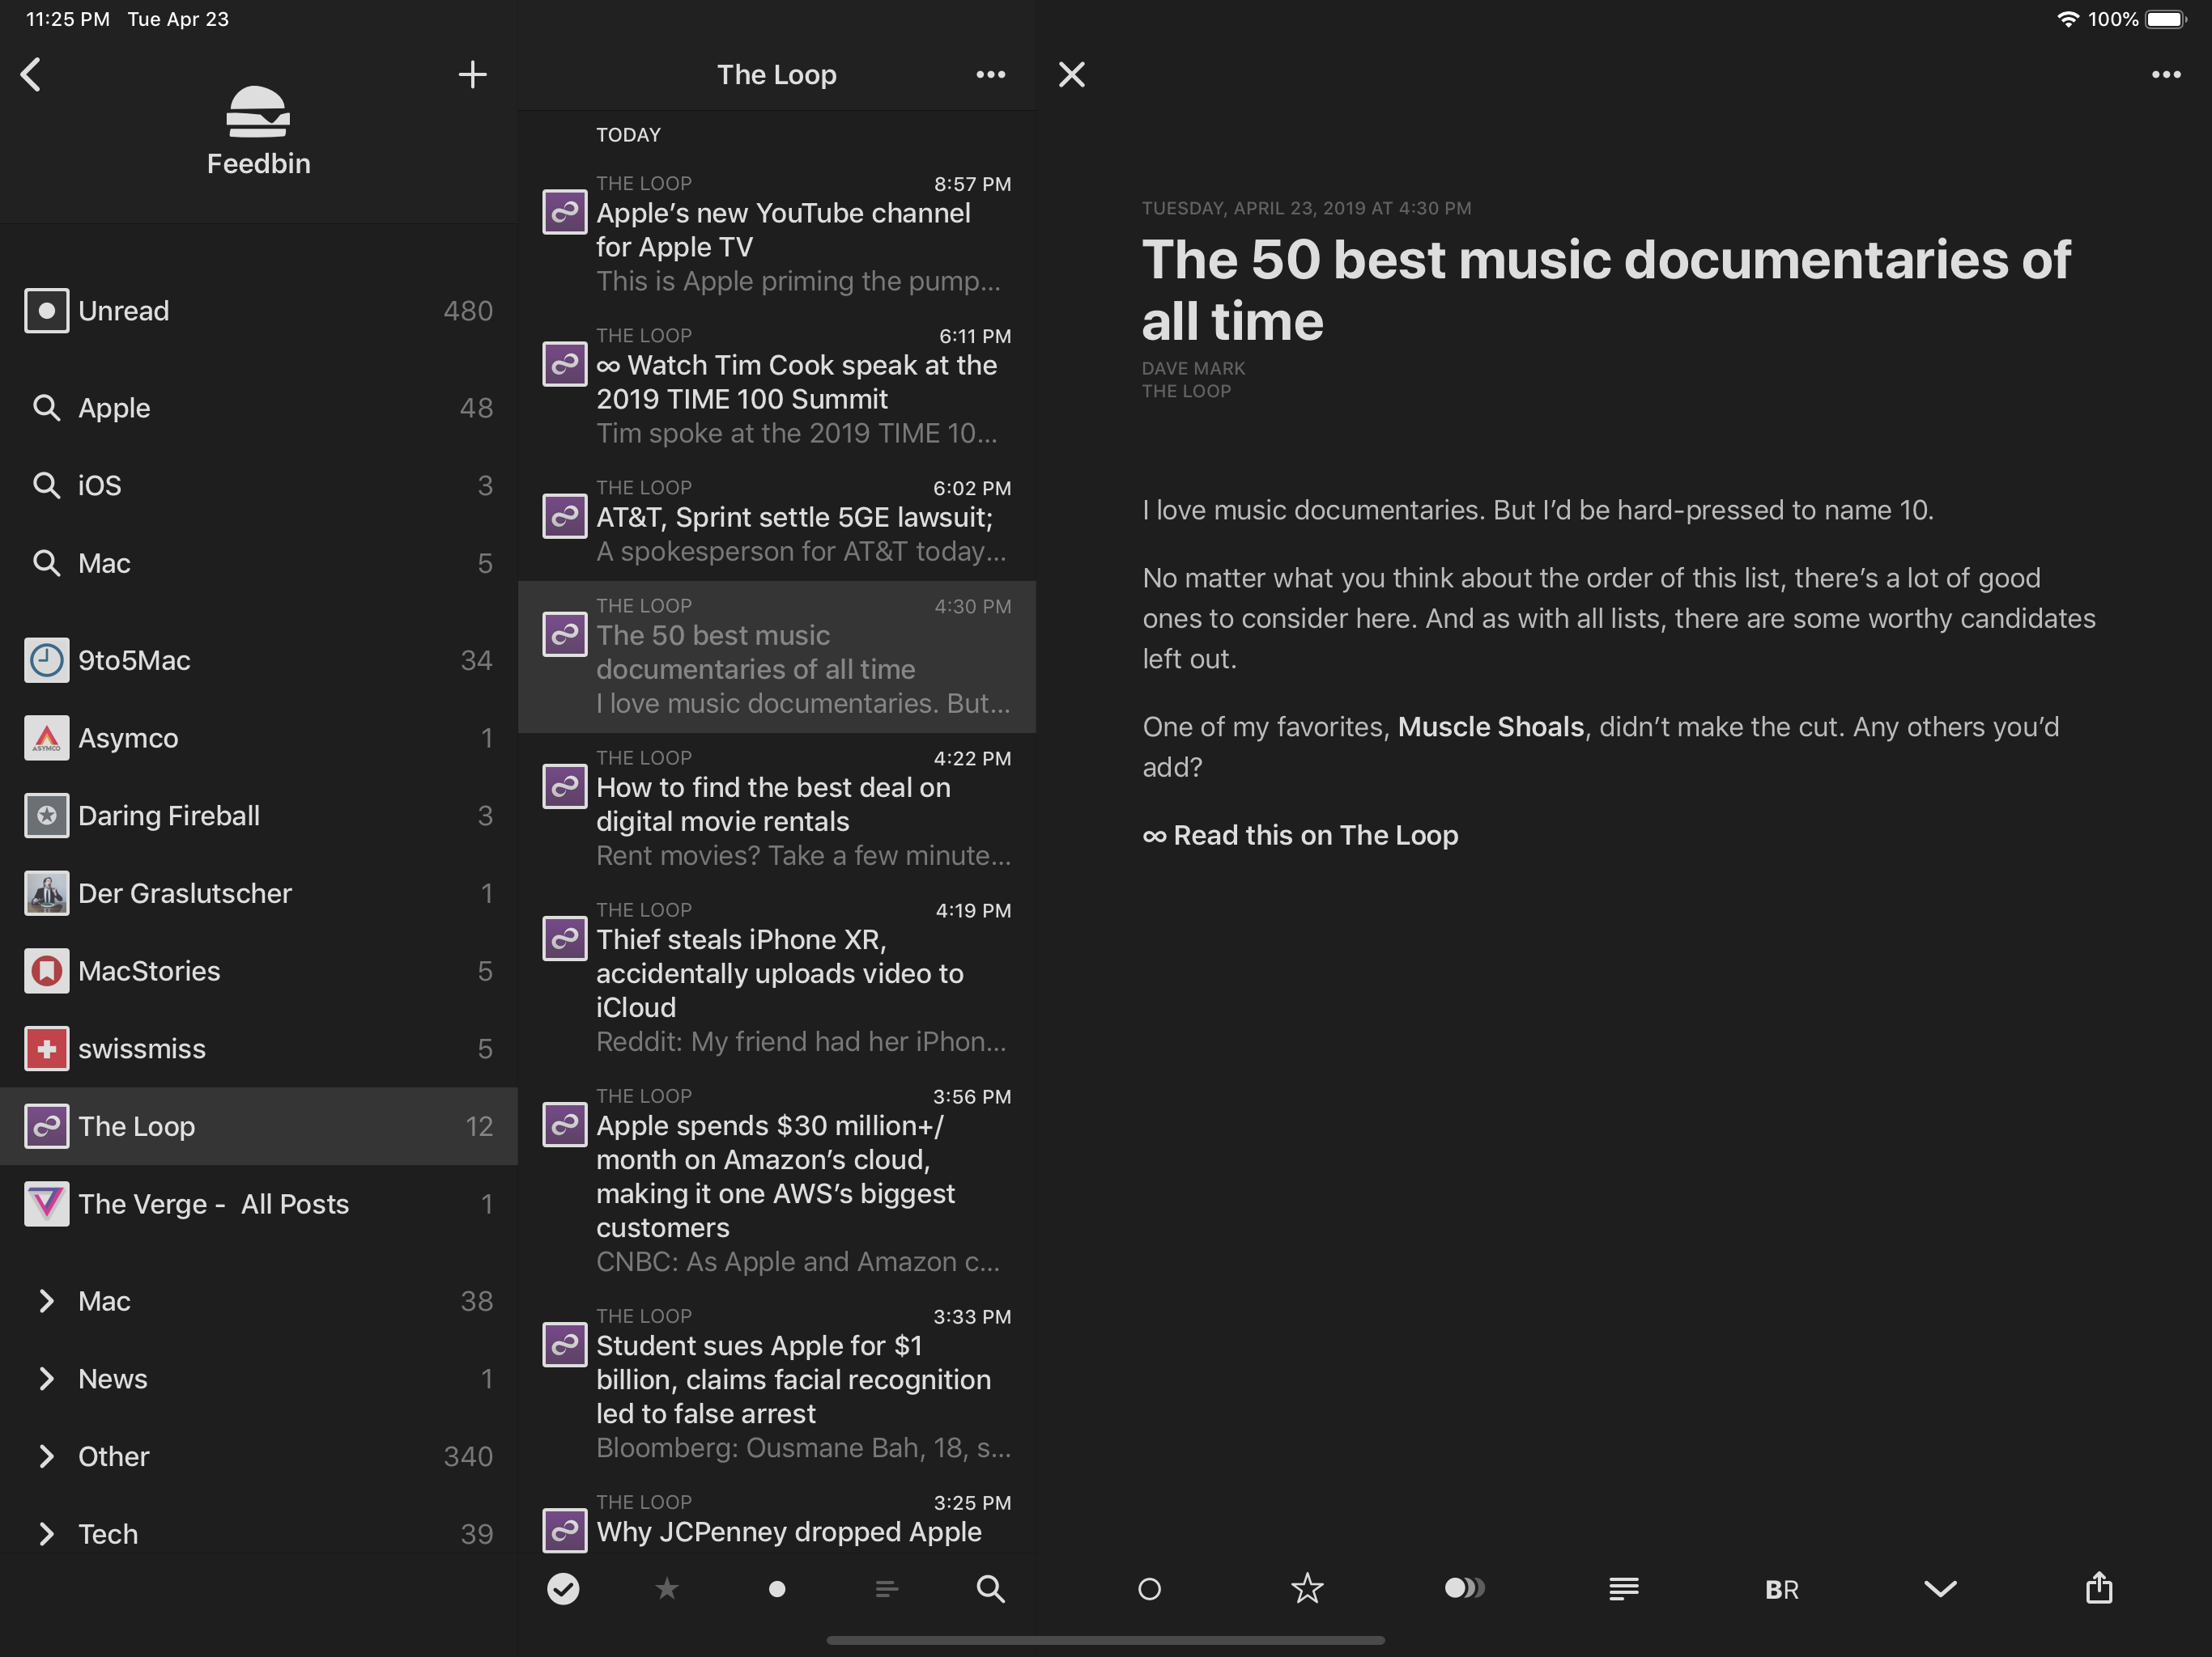The image size is (2212, 1657).
Task: Expand the Tech folder
Action: coord(47,1533)
